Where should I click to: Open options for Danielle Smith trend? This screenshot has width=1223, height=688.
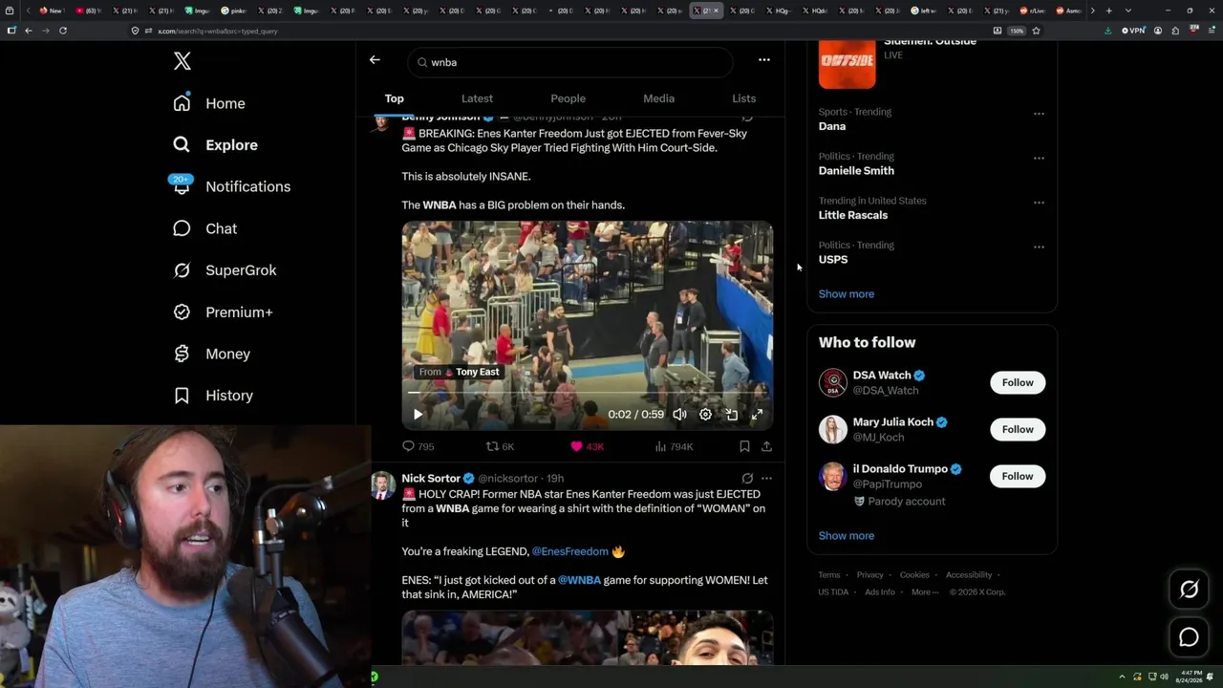pos(1039,158)
